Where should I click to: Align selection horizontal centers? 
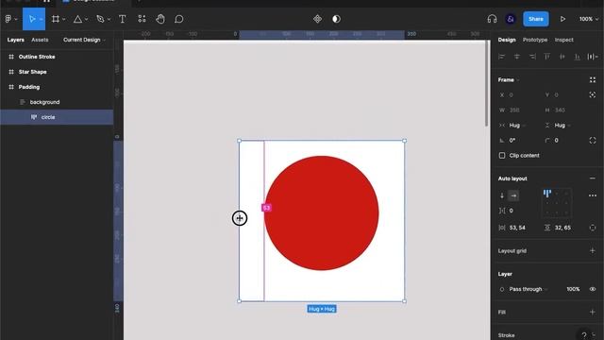[517, 57]
